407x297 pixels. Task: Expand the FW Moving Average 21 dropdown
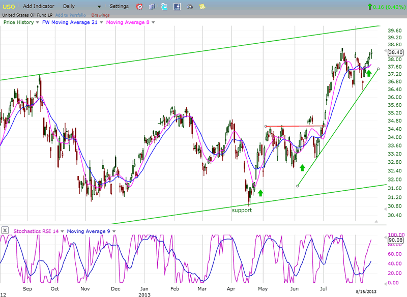click(x=101, y=22)
